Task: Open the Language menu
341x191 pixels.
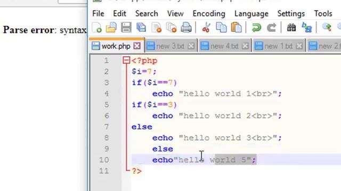Action: 251,14
